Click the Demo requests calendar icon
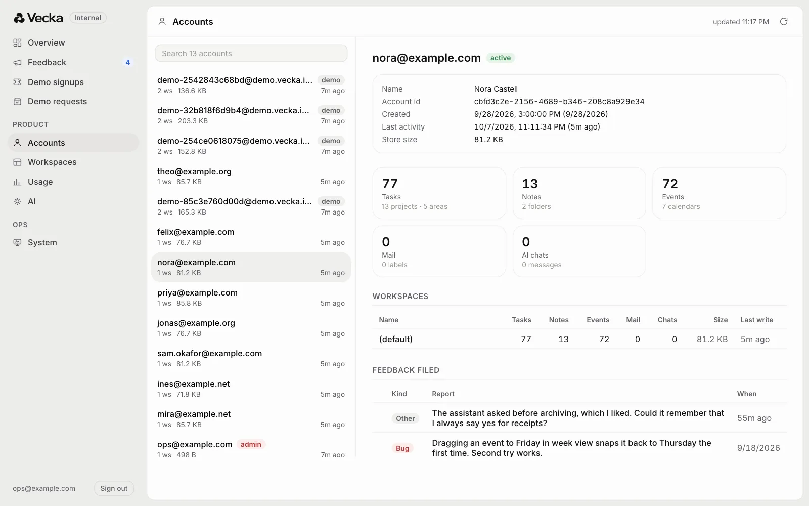This screenshot has height=506, width=809. pos(17,102)
